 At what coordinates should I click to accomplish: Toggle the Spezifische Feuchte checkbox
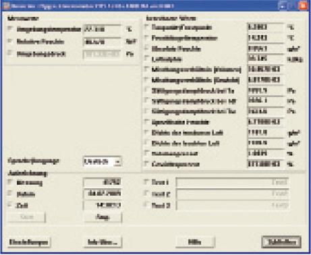point(146,121)
